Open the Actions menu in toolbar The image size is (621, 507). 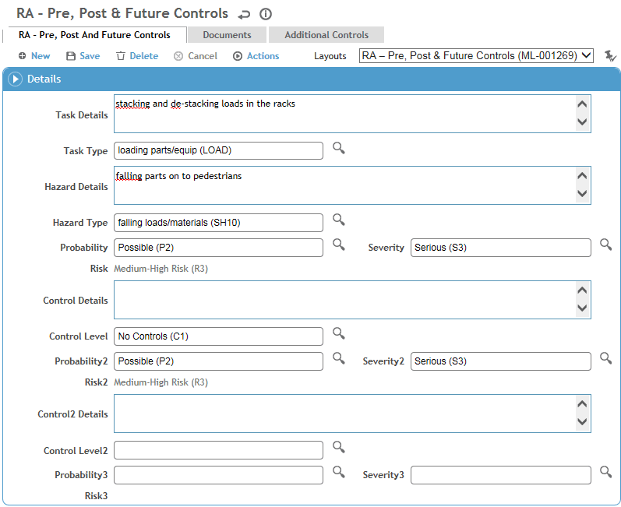(256, 56)
